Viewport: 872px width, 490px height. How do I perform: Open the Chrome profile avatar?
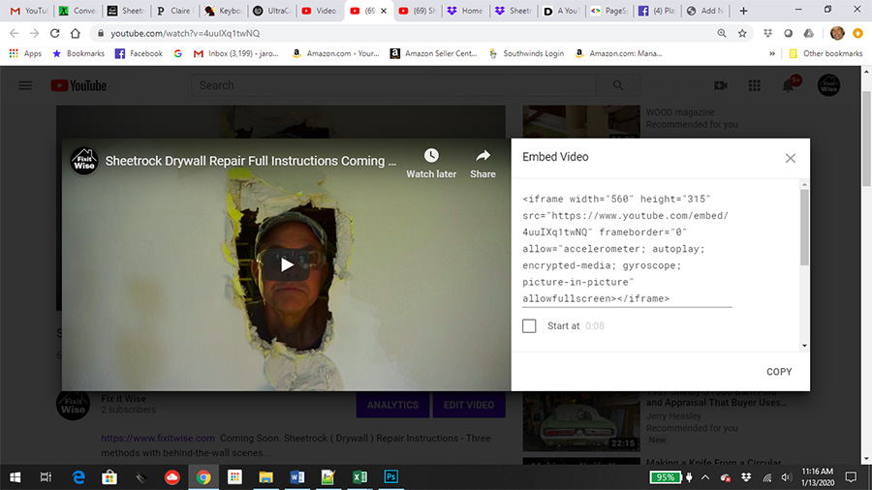click(x=837, y=33)
